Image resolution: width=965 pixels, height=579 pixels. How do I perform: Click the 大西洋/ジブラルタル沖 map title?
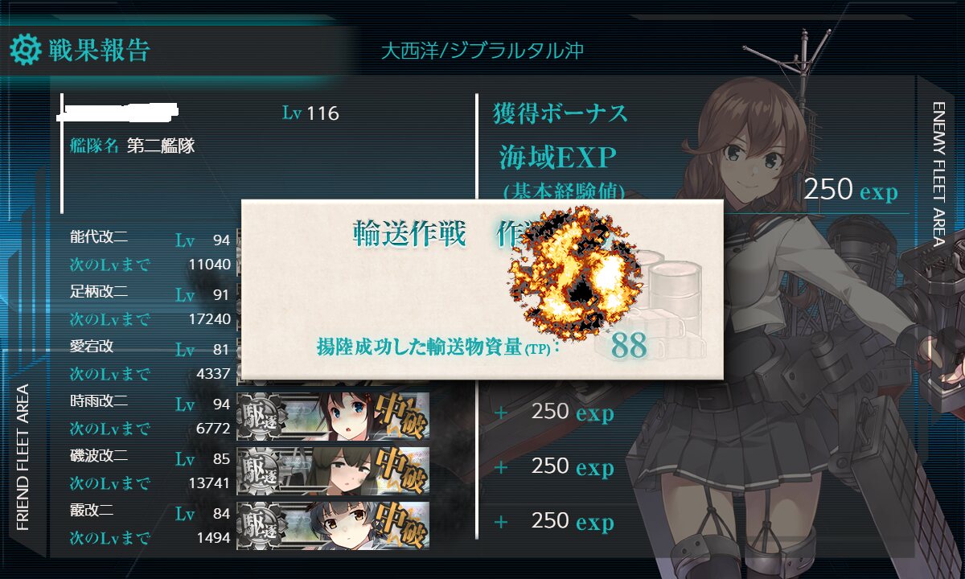point(482,51)
